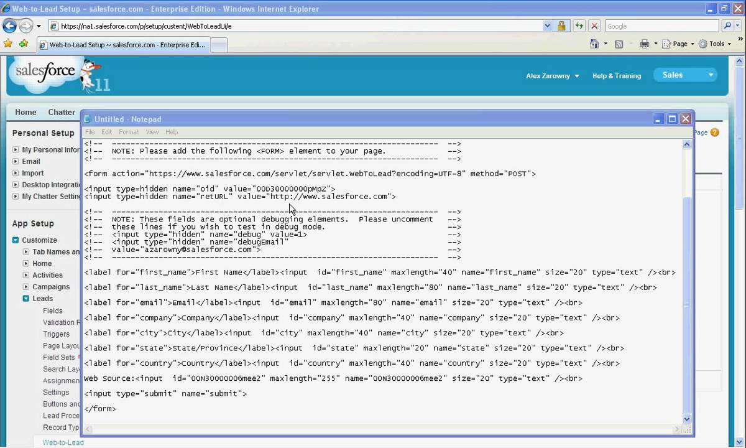This screenshot has height=448, width=746.
Task: Click the browser Print icon
Action: pos(644,44)
